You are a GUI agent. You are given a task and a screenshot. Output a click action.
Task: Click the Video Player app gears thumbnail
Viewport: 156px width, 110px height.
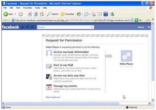(x=127, y=56)
